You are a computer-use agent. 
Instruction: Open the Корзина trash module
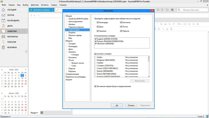pyautogui.click(x=14, y=47)
